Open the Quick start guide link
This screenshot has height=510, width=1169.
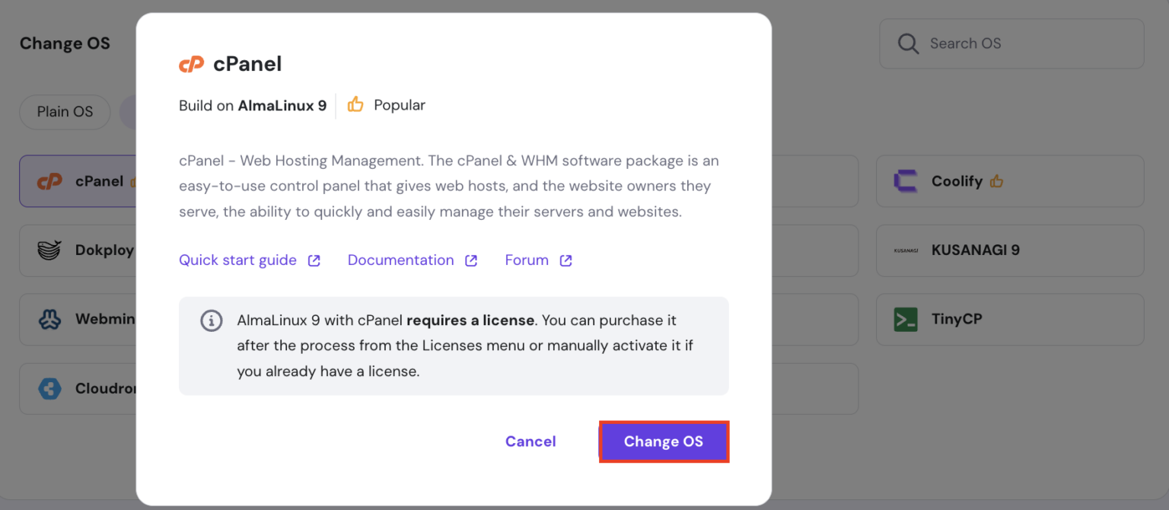click(237, 260)
